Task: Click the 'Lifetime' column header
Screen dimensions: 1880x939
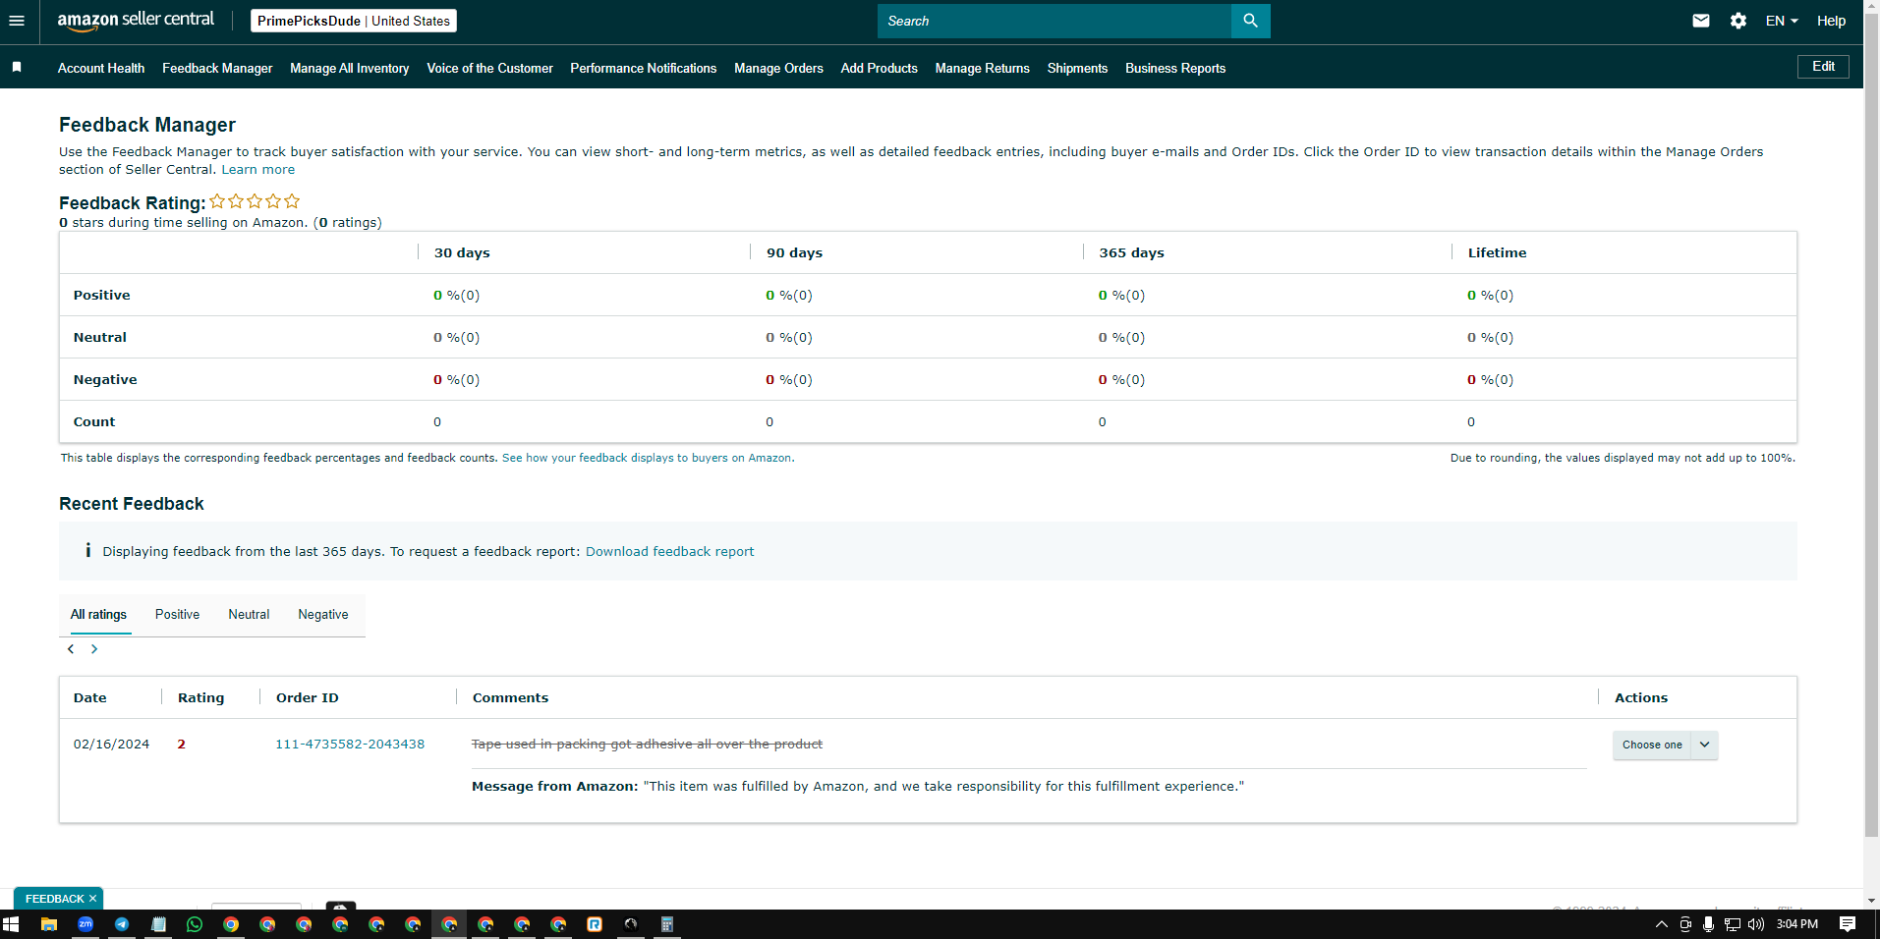Action: pos(1498,253)
